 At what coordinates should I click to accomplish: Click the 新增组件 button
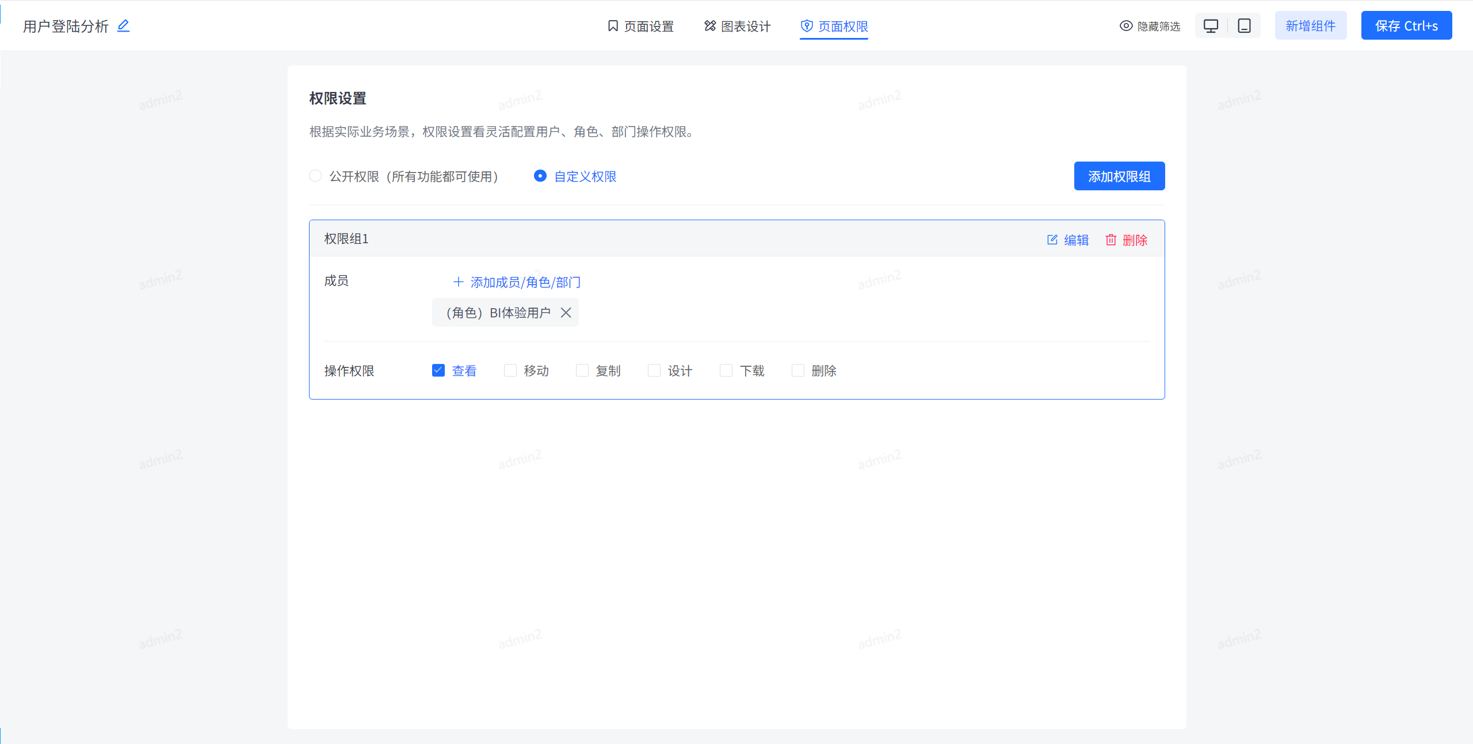tap(1311, 26)
